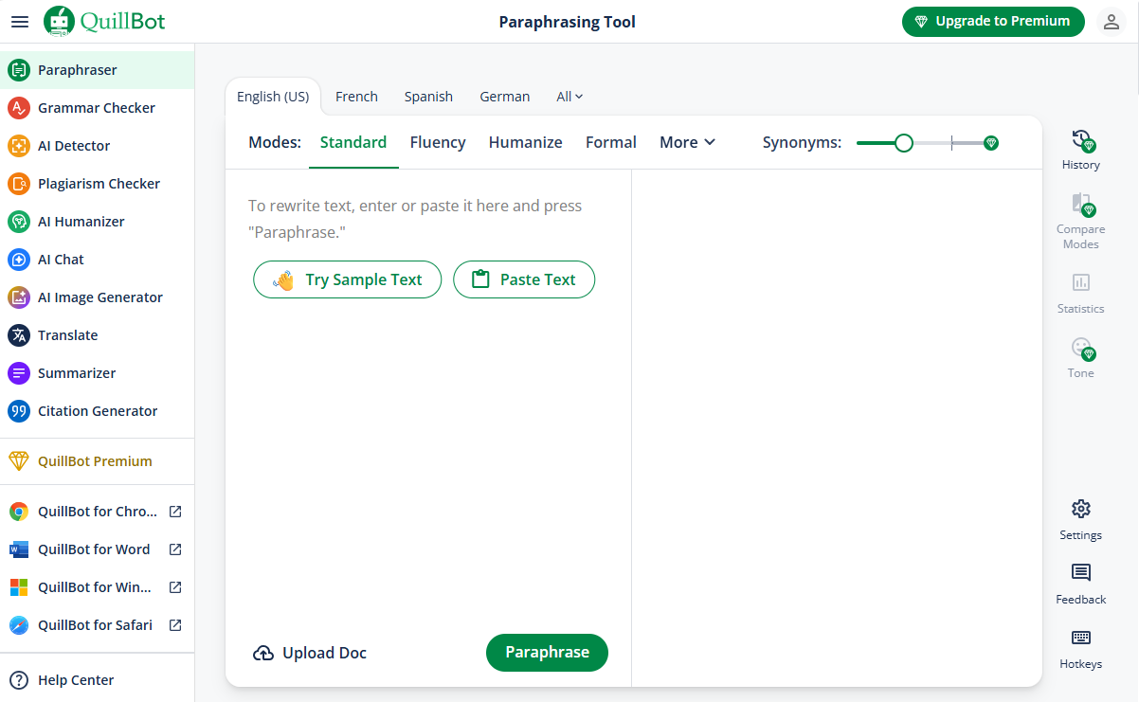
Task: Click the Synonyms slider handle
Action: [x=904, y=143]
